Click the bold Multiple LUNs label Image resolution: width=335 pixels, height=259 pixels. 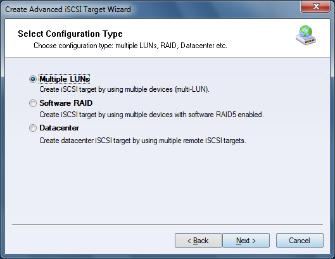coord(65,79)
